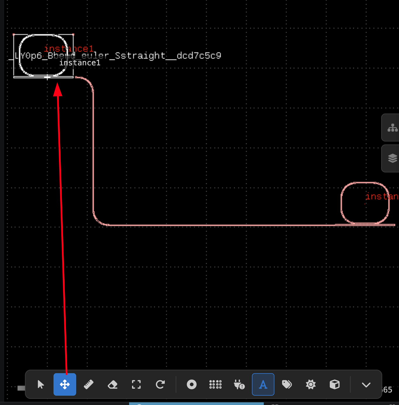Click the 3D cube view icon
399x405 pixels.
335,384
